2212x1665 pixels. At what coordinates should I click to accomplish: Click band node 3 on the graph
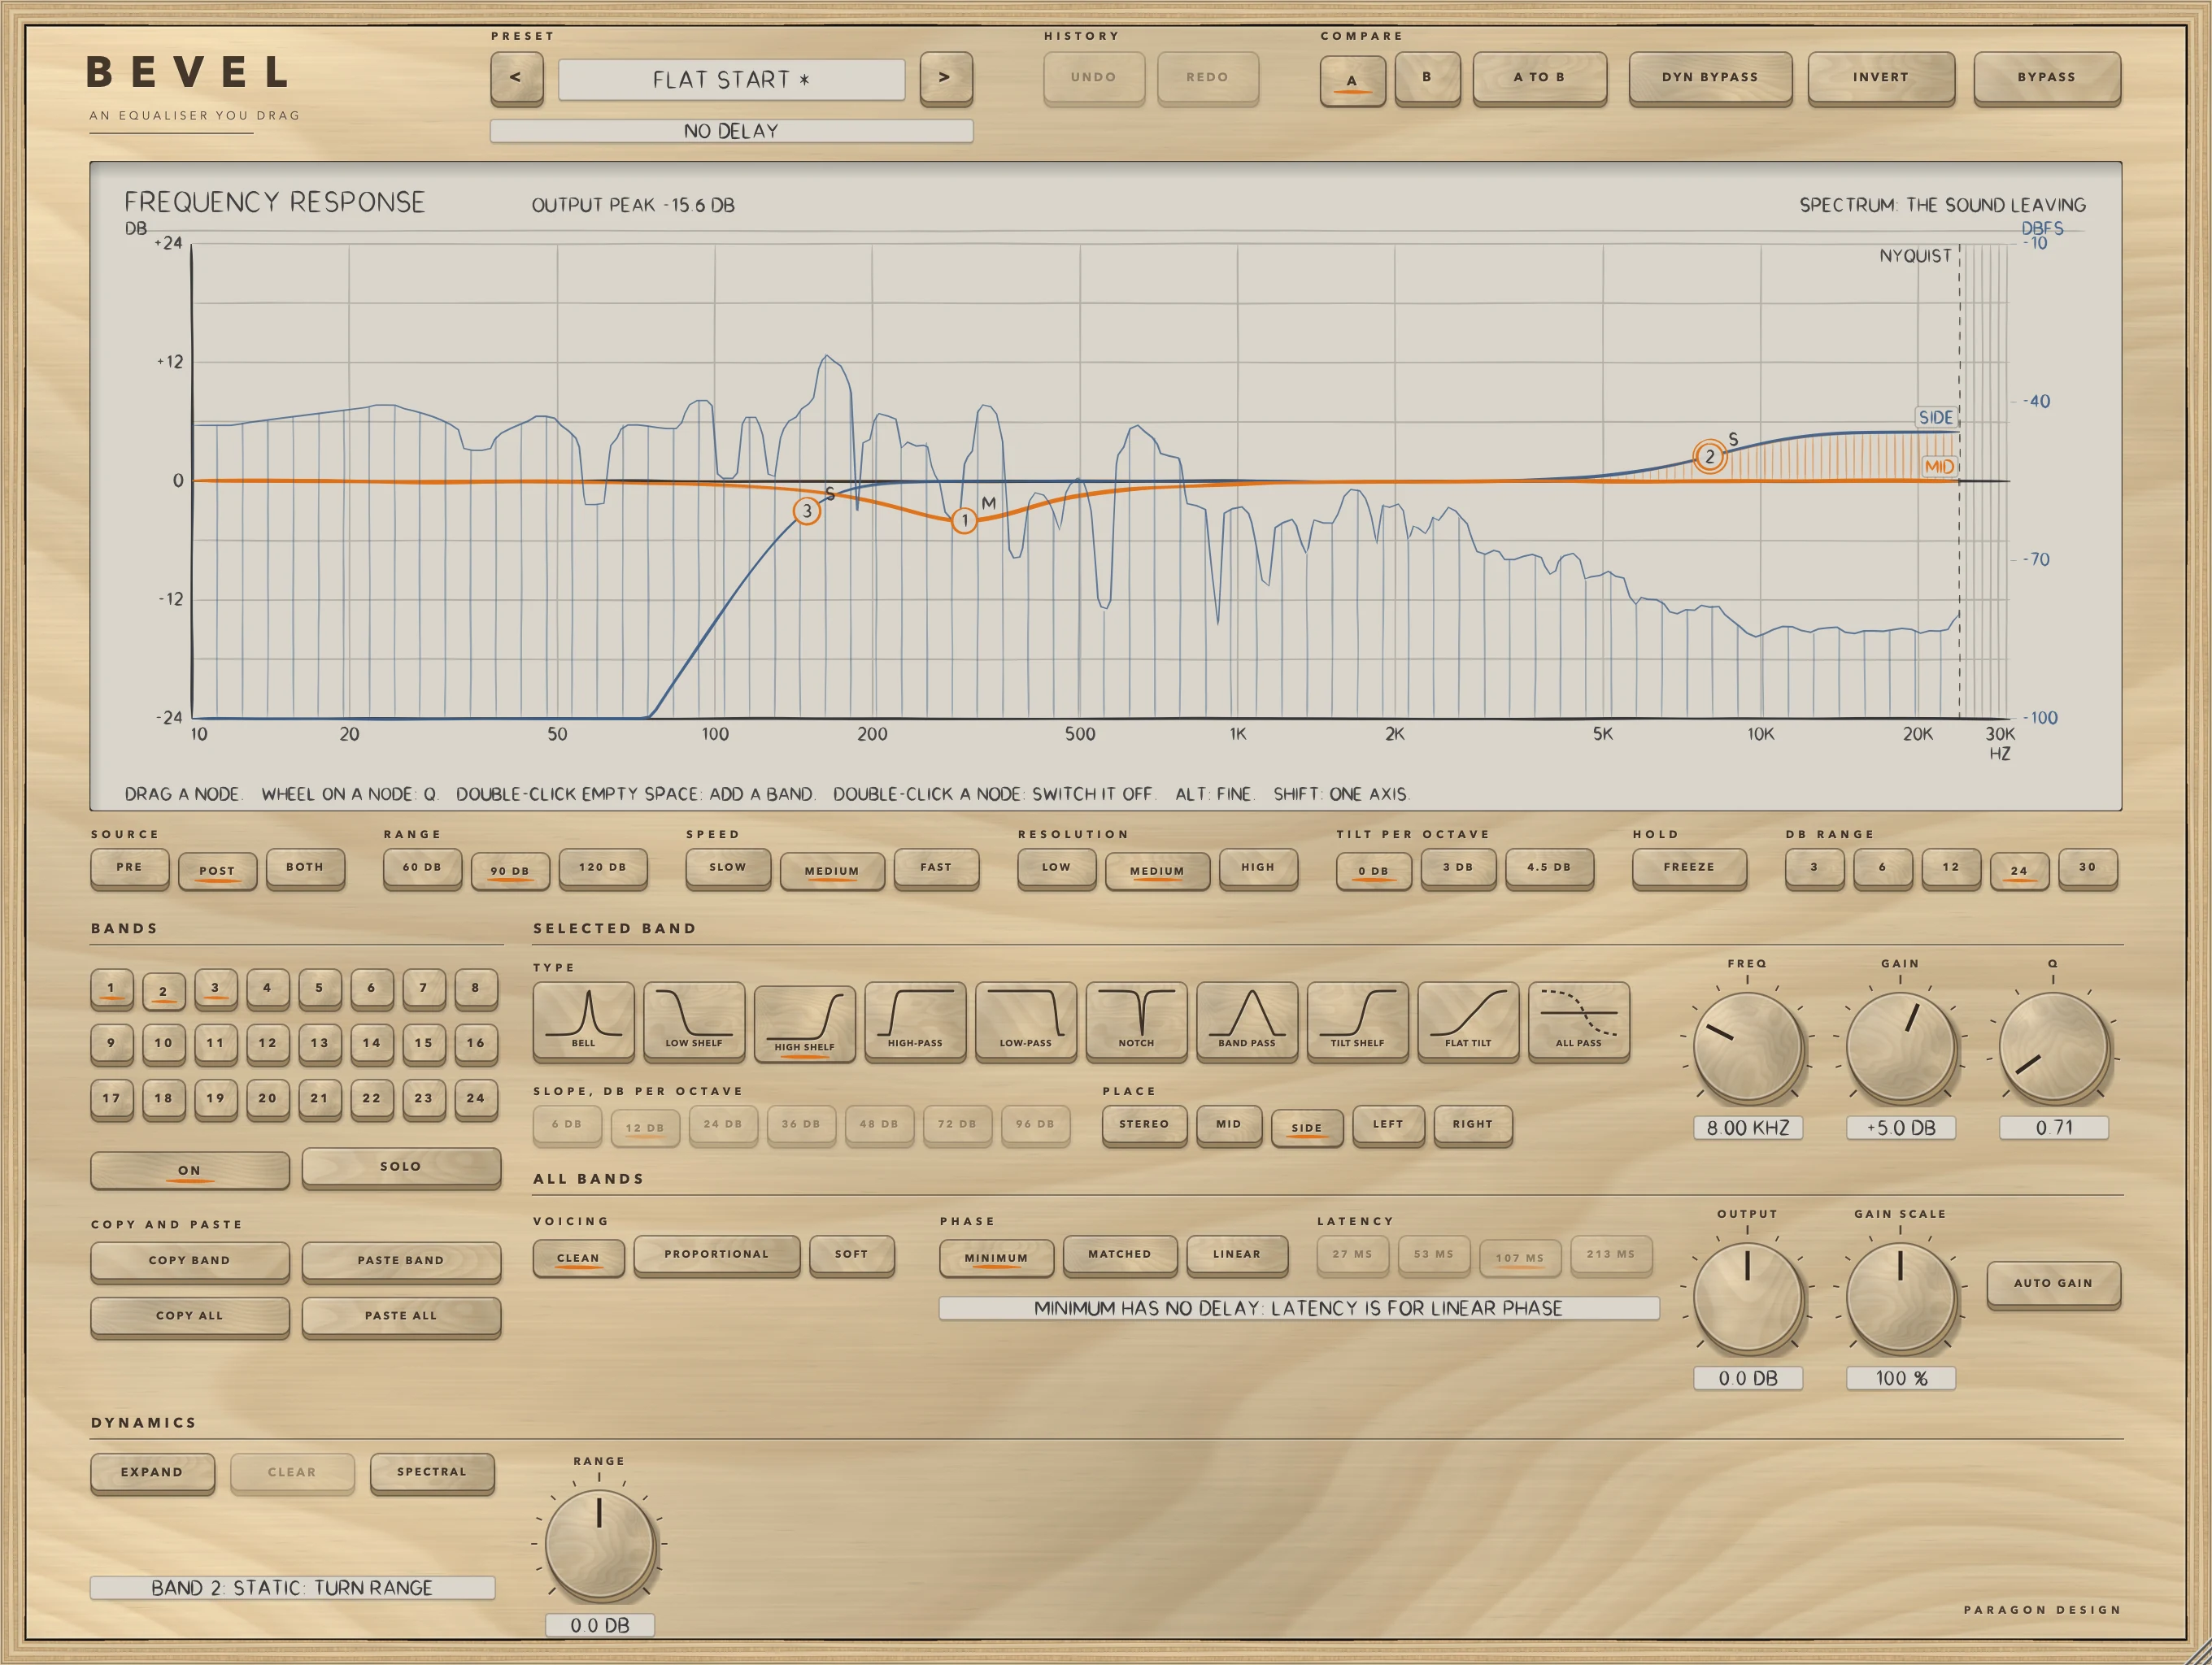tap(807, 511)
